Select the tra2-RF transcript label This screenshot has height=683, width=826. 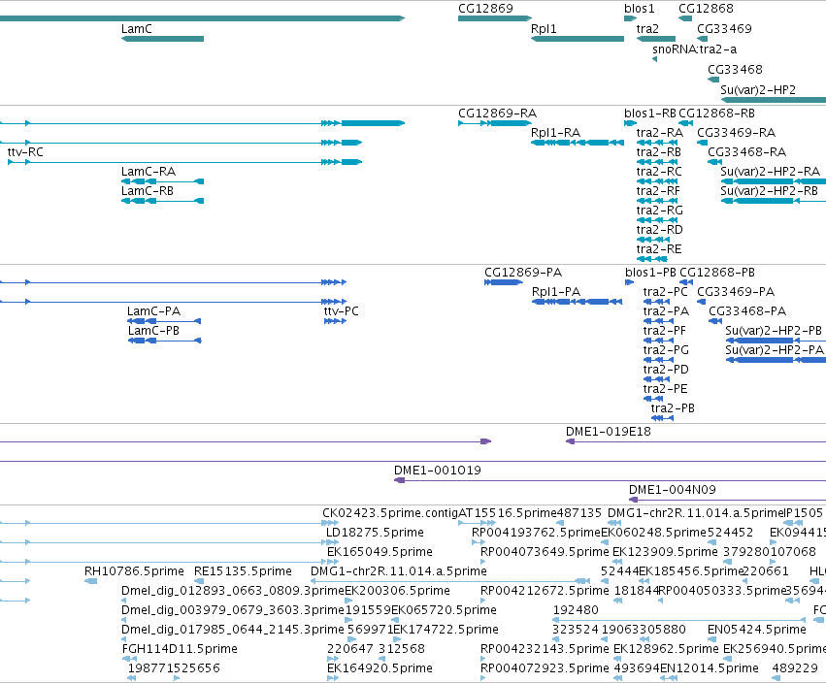pyautogui.click(x=658, y=191)
